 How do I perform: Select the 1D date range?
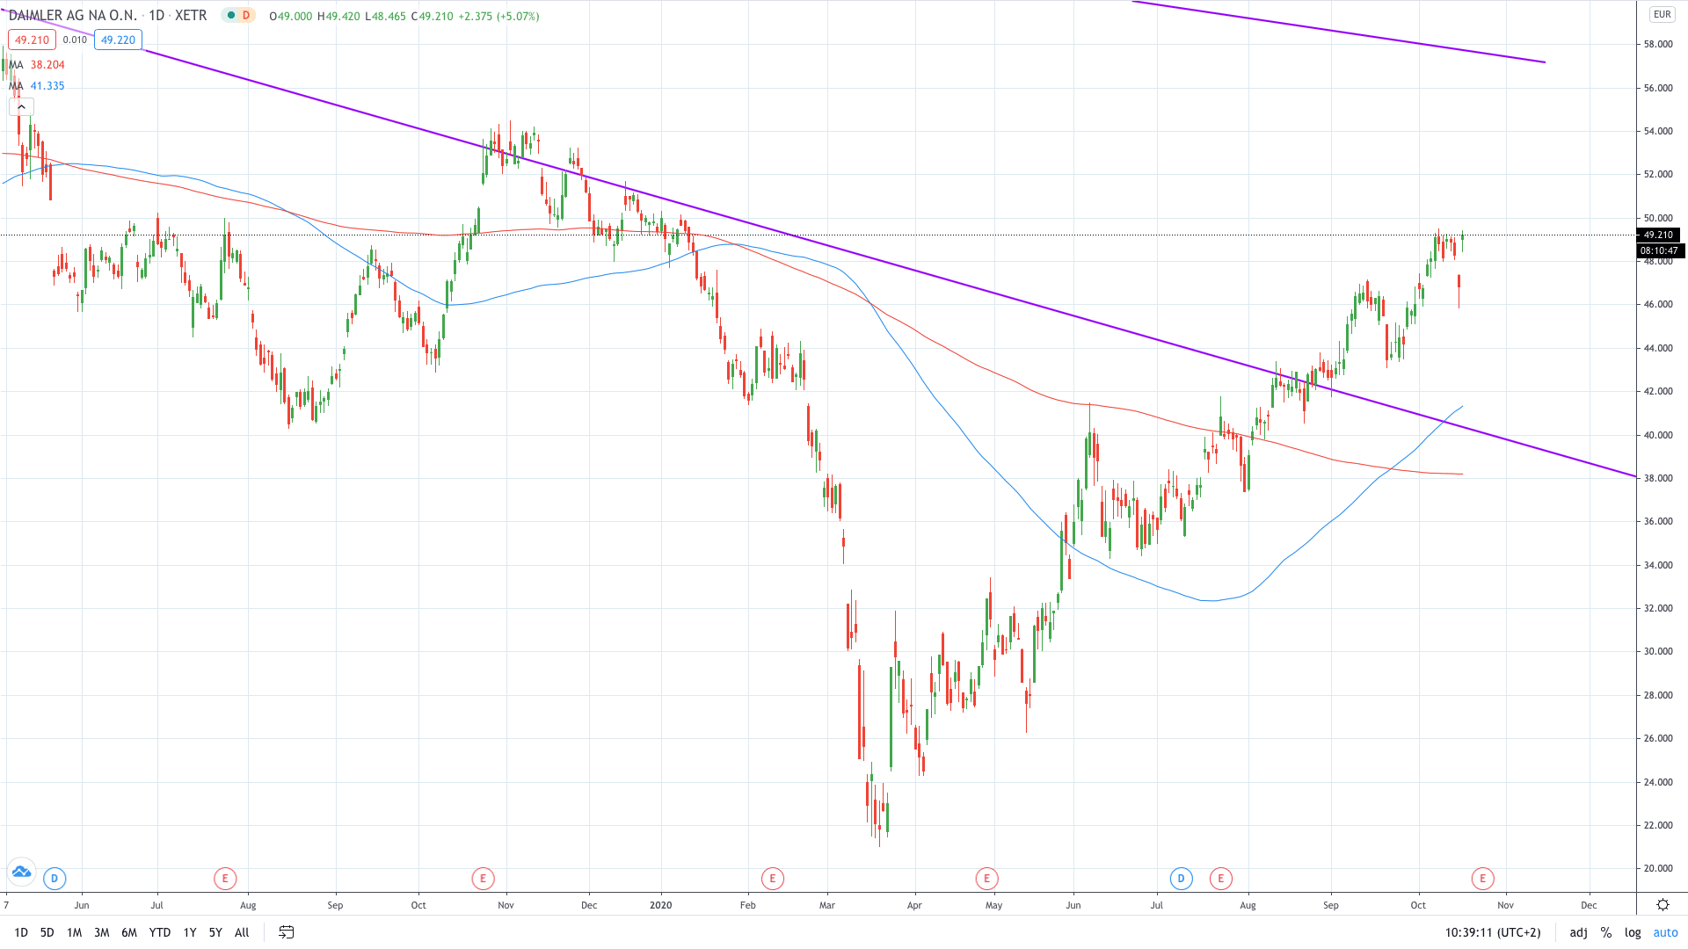coord(21,932)
